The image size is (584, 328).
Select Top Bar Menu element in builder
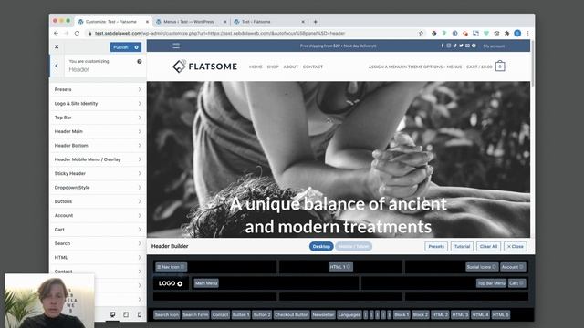click(x=491, y=283)
